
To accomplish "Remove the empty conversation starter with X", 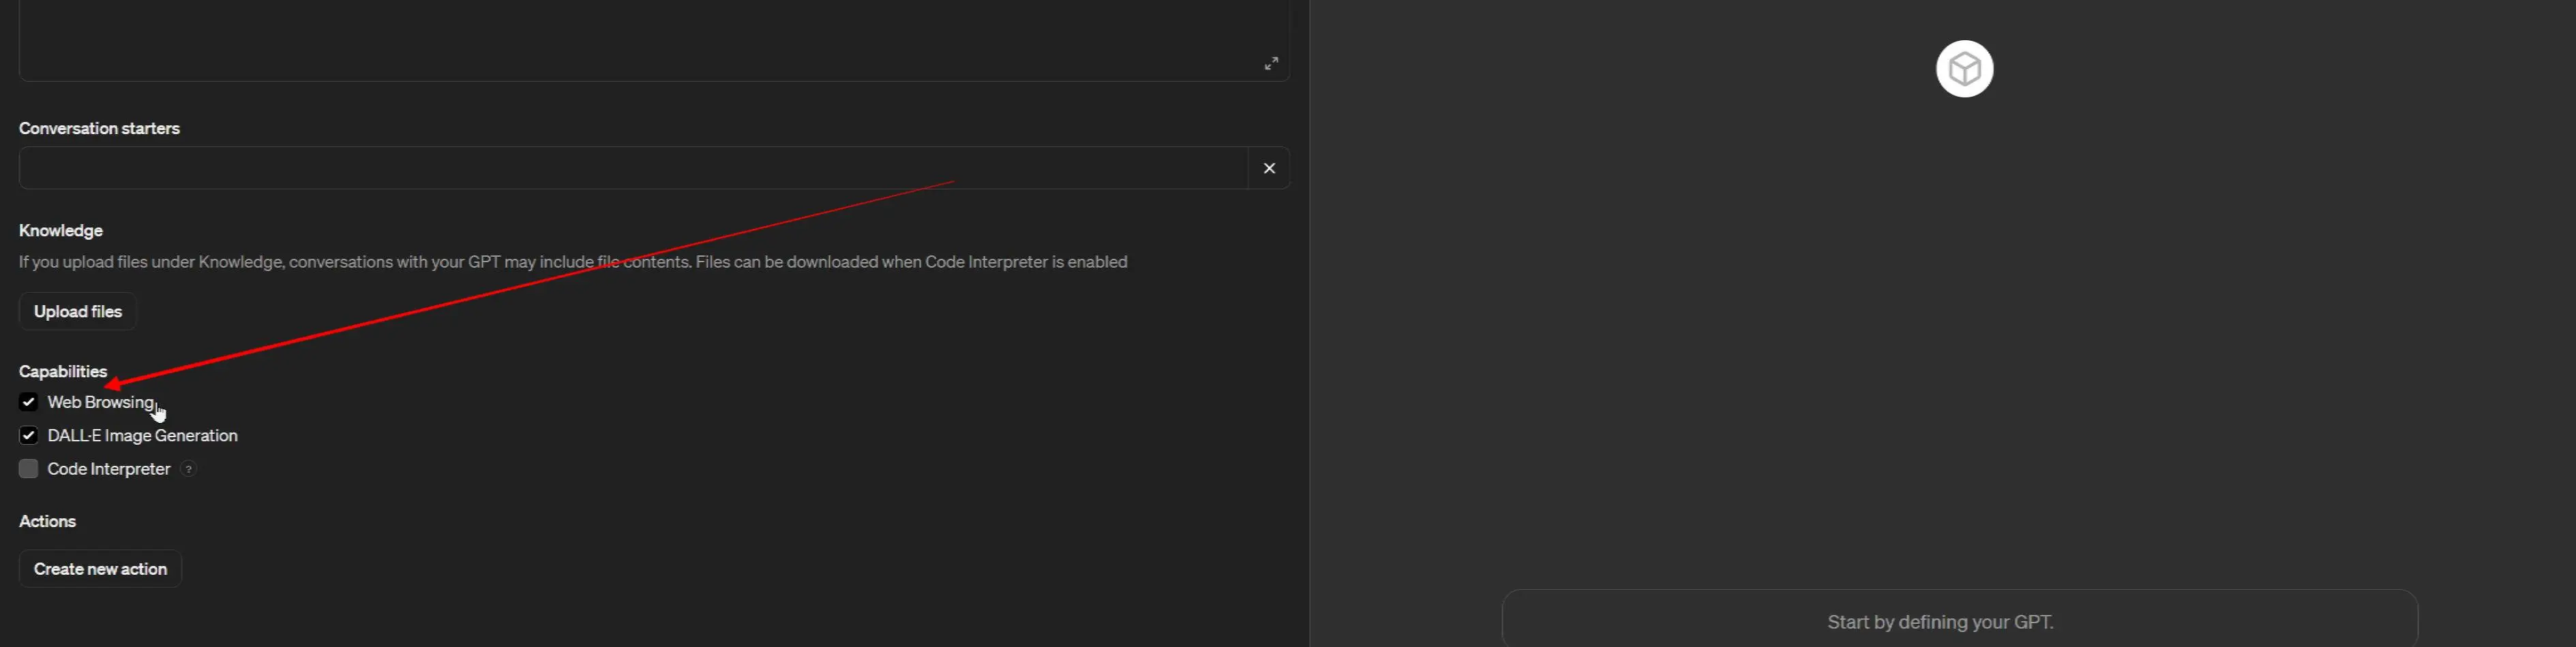I will (x=1269, y=169).
